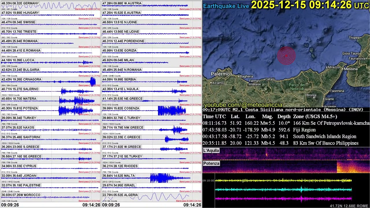
Task: Select the 39.09N 38.34E TURKEY label
Action: 19,118
